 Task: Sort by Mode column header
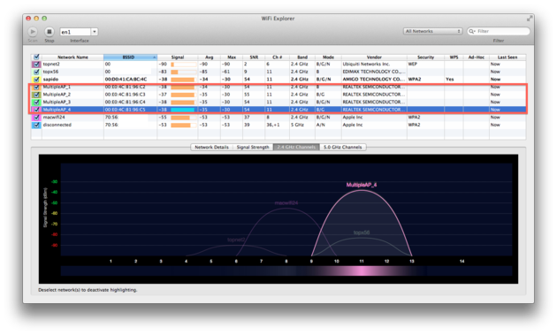pos(328,57)
